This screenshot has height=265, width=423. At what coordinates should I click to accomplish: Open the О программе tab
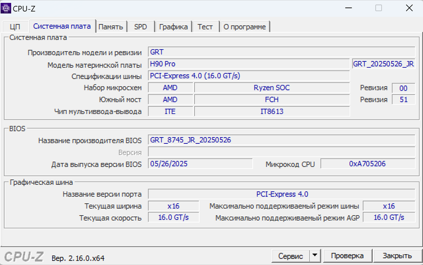tap(245, 27)
